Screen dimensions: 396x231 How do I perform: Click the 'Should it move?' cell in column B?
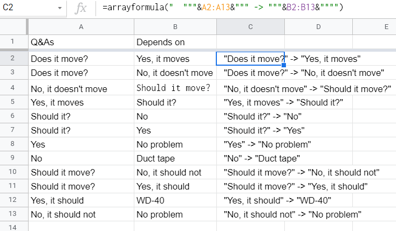click(175, 88)
